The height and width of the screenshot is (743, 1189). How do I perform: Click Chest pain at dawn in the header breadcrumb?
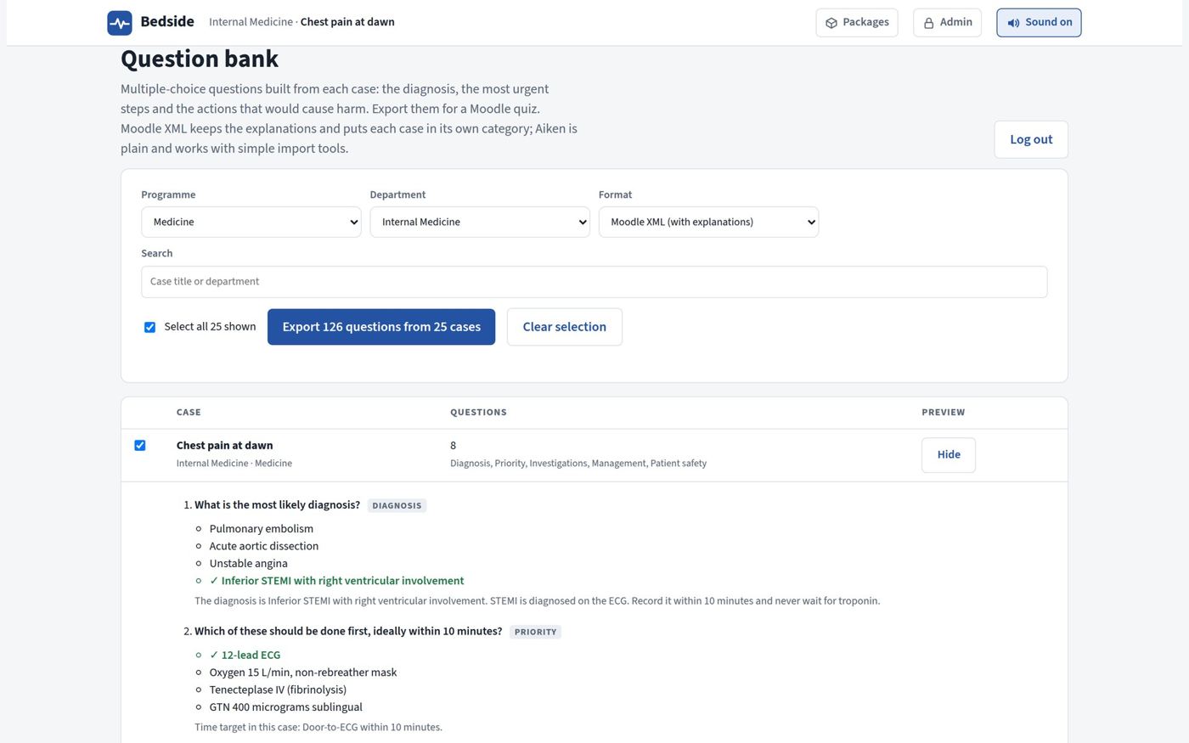347,22
